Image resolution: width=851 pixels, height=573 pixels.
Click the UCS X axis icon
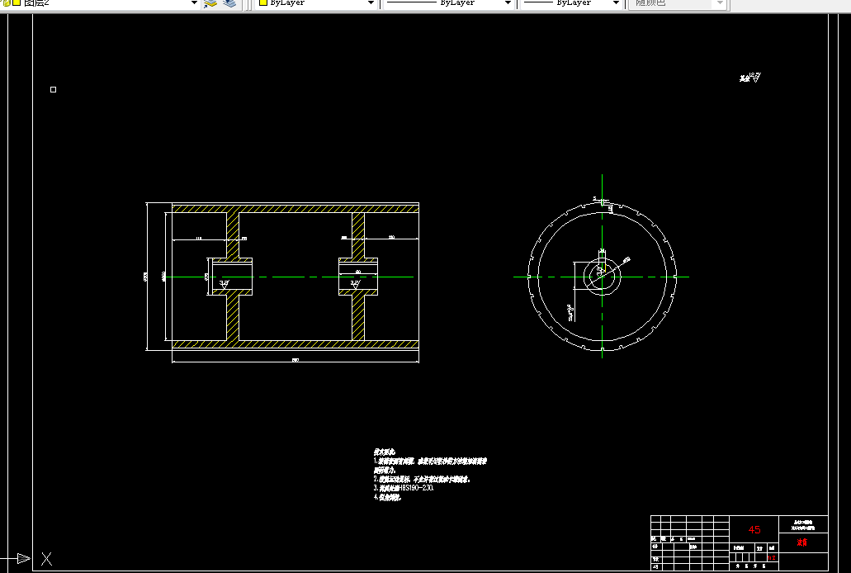(47, 558)
